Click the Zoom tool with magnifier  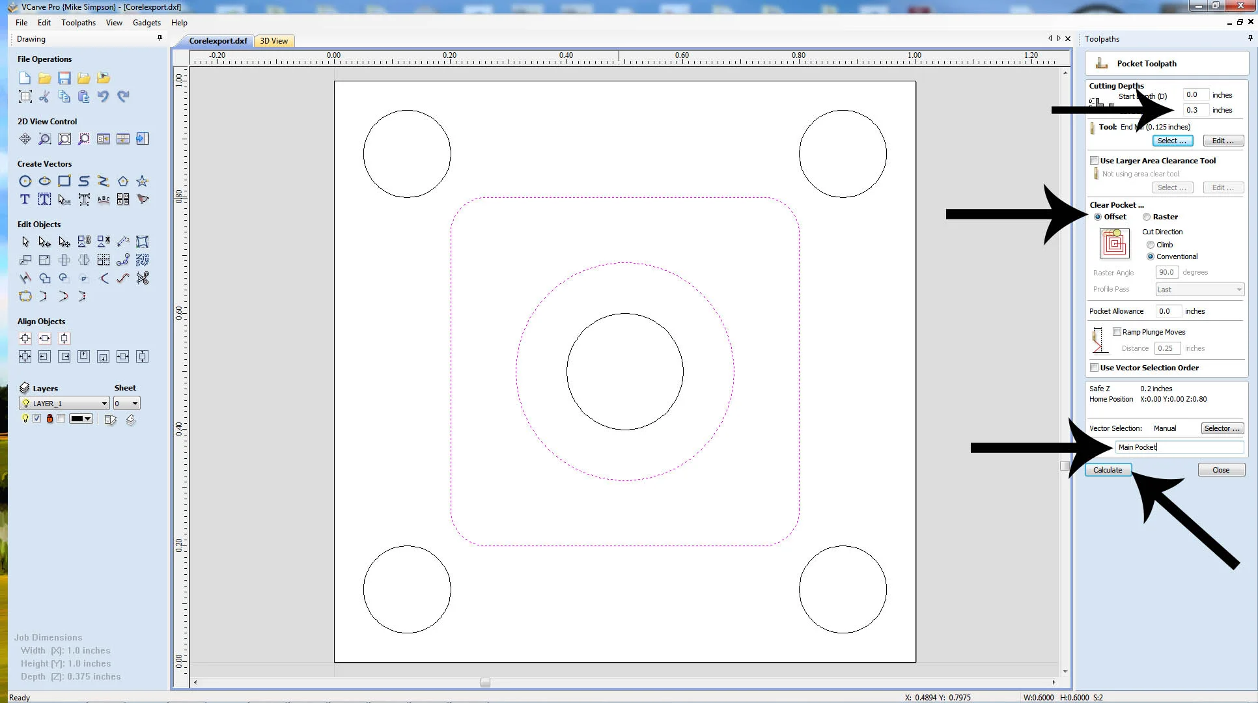(44, 139)
